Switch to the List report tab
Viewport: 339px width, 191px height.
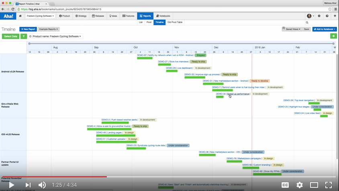(x=141, y=22)
